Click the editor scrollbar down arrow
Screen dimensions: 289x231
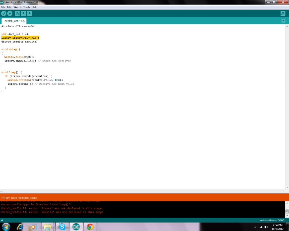[x=287, y=187]
